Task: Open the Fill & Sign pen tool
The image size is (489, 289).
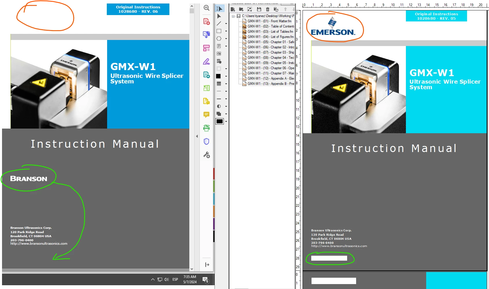Action: click(x=206, y=61)
